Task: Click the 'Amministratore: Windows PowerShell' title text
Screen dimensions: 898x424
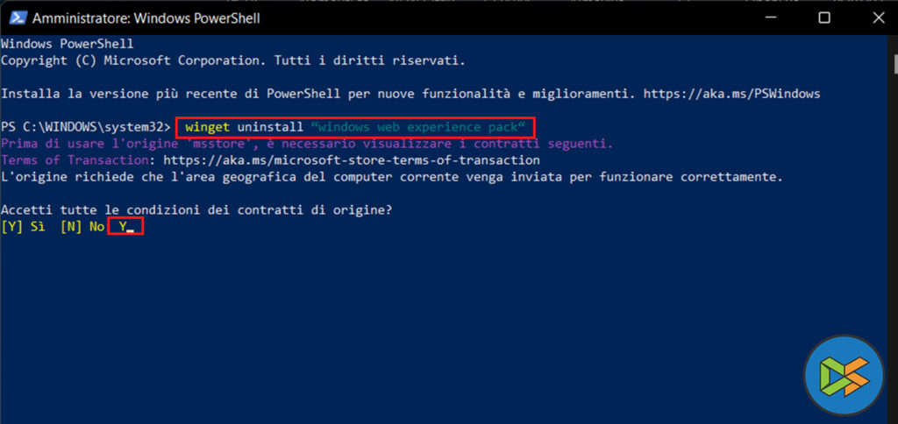Action: click(146, 18)
